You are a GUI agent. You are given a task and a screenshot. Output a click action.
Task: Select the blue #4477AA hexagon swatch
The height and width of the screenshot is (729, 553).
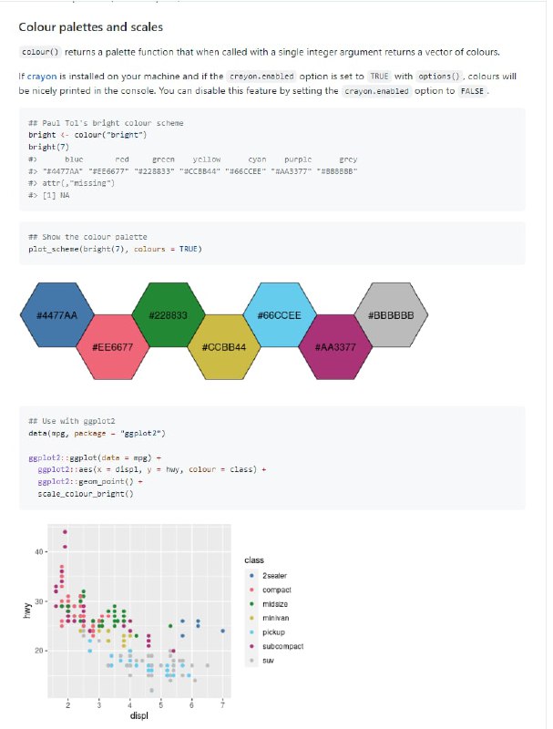click(56, 315)
